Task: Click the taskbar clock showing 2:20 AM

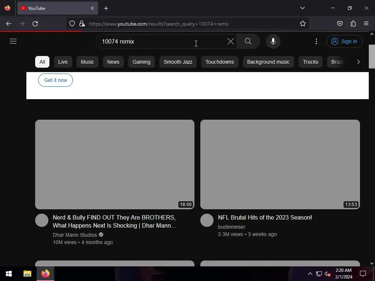Action: tap(344, 274)
